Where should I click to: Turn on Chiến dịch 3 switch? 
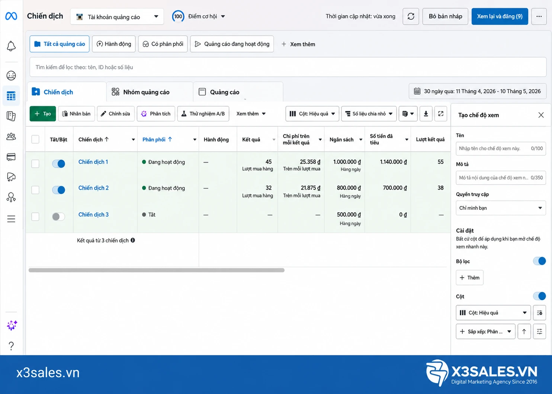(58, 216)
